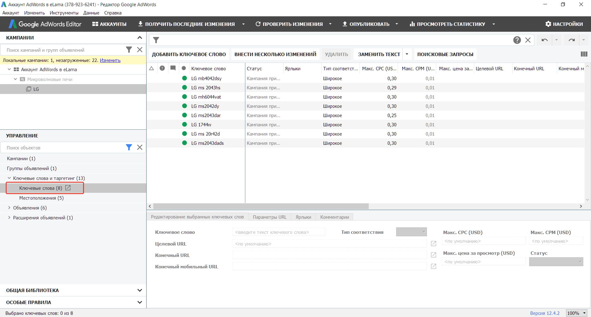Clear the campaign search field

point(140,50)
